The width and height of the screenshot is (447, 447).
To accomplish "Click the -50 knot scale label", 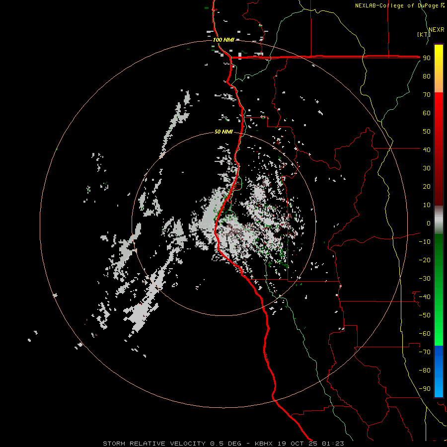I will point(425,315).
